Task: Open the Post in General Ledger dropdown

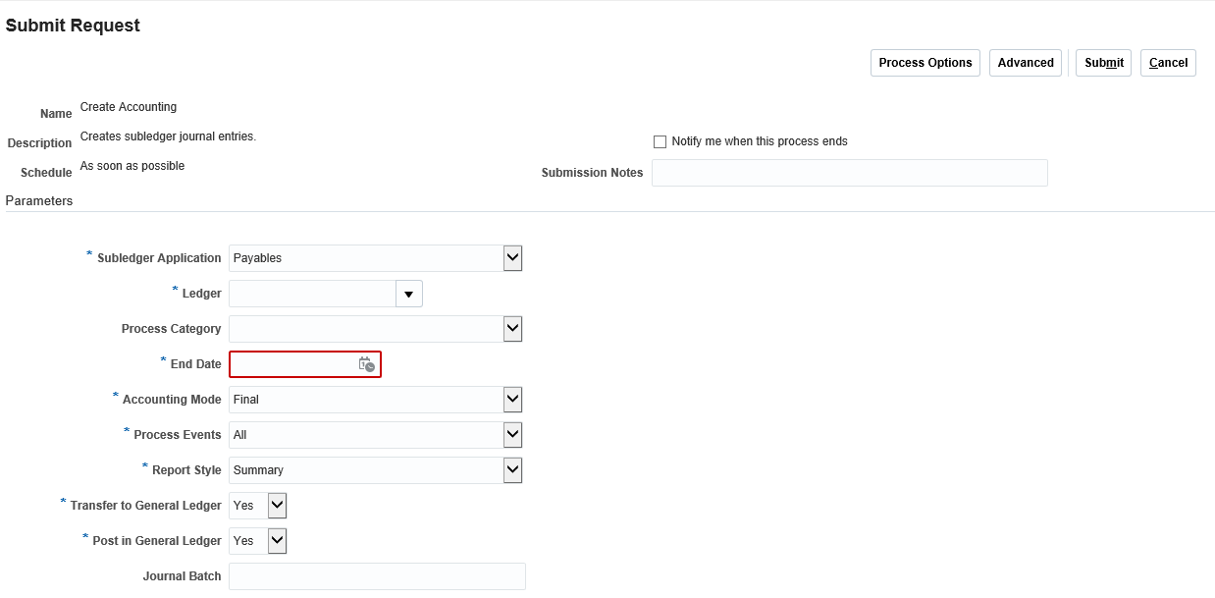Action: click(276, 540)
